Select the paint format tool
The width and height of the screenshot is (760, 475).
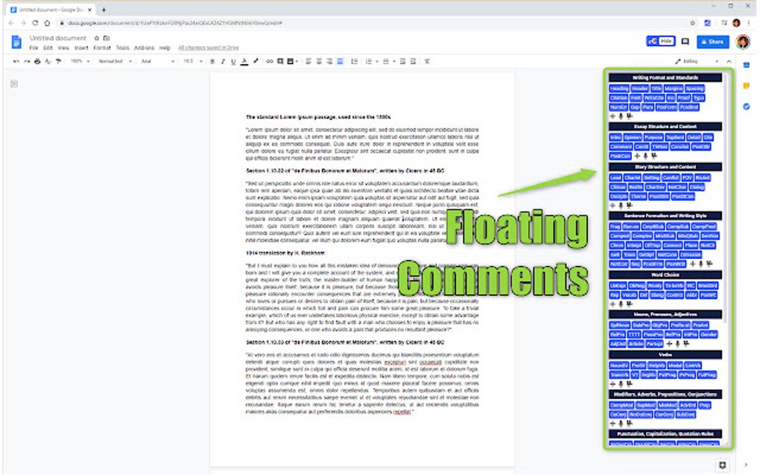(57, 61)
